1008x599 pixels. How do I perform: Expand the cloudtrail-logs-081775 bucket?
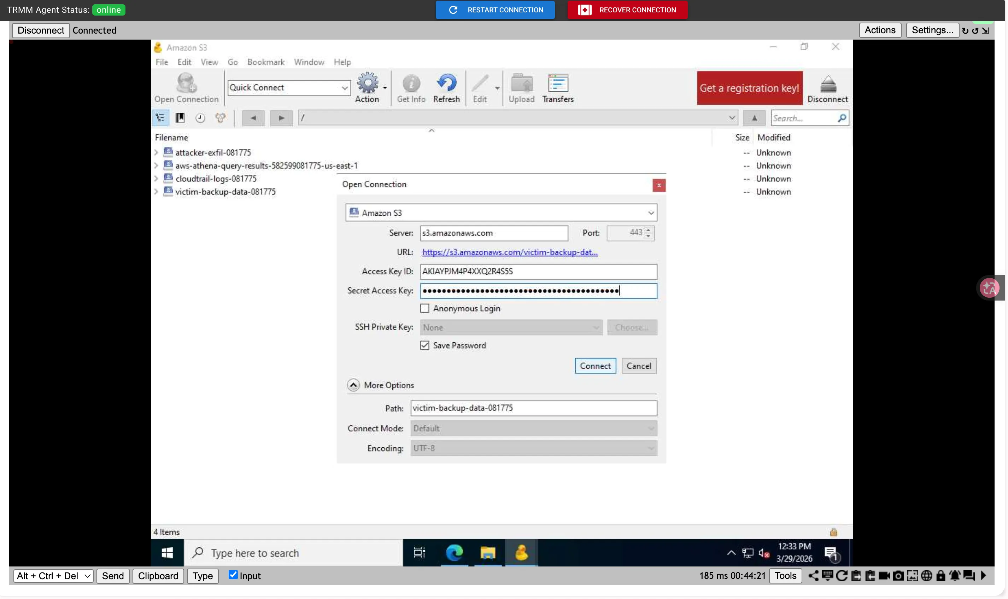coord(156,179)
